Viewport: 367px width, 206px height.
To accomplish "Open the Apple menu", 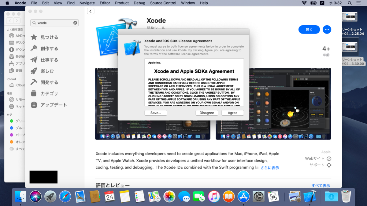I will (7, 3).
